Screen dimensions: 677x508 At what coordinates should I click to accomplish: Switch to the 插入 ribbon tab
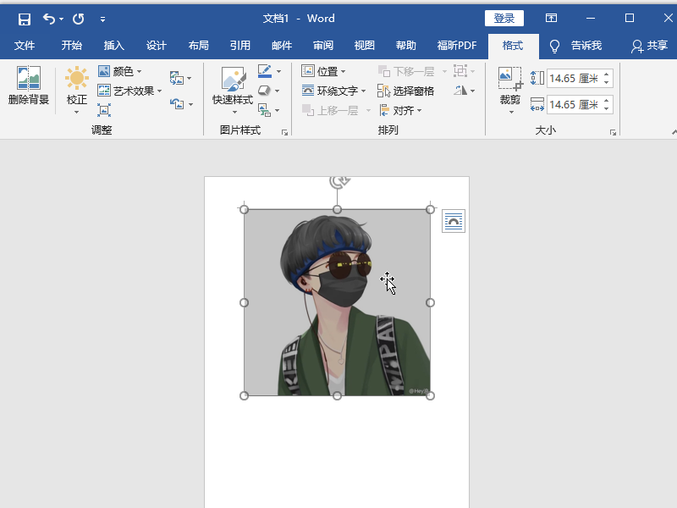[114, 46]
